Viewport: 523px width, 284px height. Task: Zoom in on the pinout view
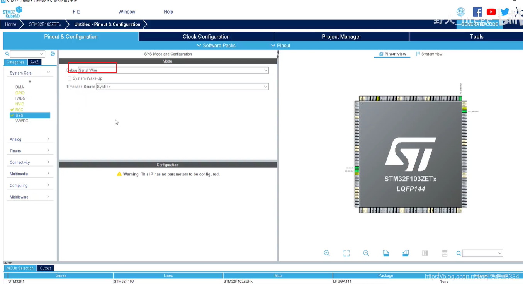[x=327, y=253]
